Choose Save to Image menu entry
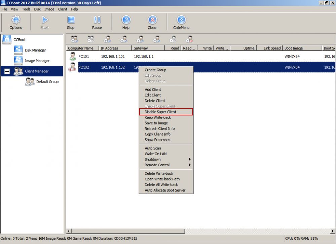336x244 pixels. (x=166, y=123)
